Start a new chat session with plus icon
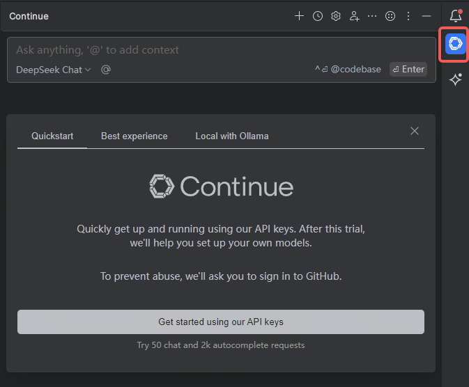This screenshot has height=387, width=469. tap(299, 16)
